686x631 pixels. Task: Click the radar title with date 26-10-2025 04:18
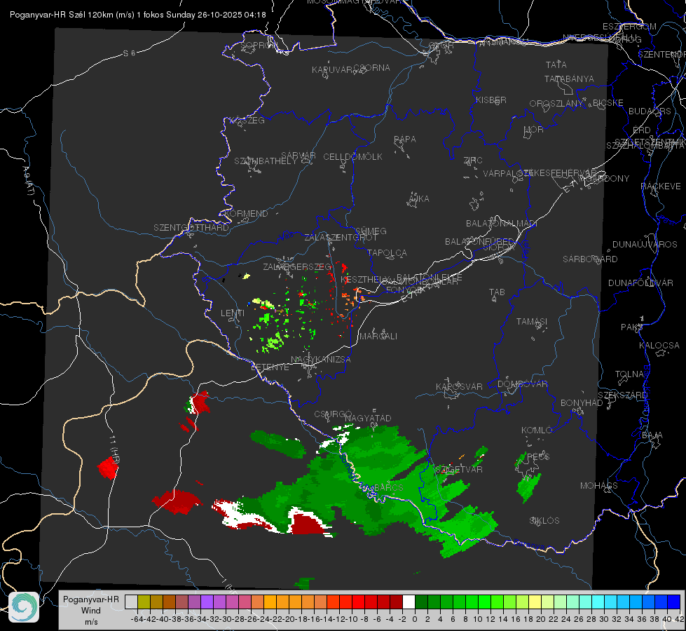[138, 15]
